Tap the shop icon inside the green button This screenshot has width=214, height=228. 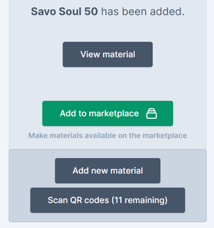152,114
